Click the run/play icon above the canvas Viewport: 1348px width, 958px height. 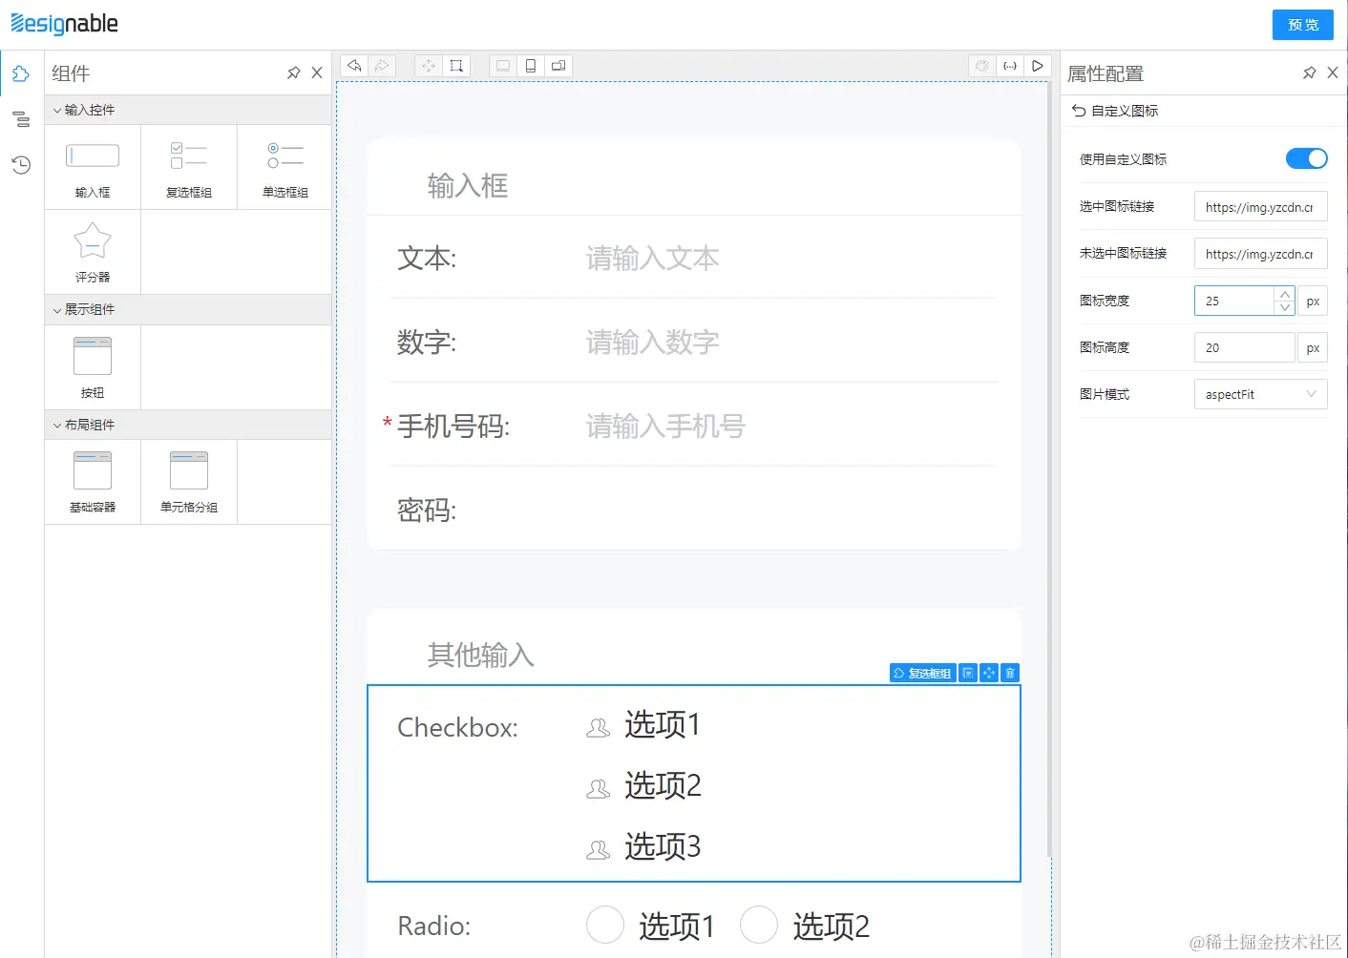(x=1038, y=65)
